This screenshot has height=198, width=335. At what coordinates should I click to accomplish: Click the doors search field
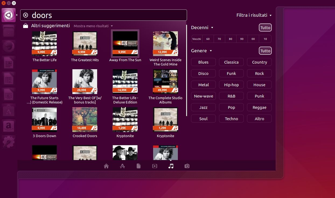pyautogui.click(x=108, y=15)
